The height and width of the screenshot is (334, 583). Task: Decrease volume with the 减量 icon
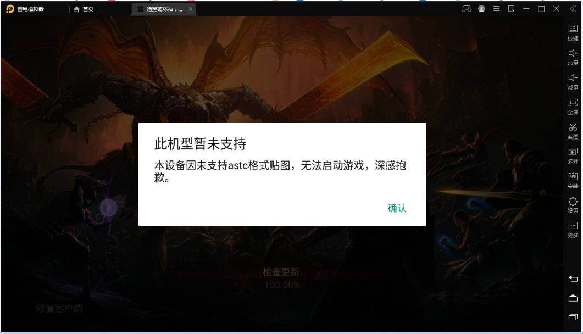pos(573,82)
